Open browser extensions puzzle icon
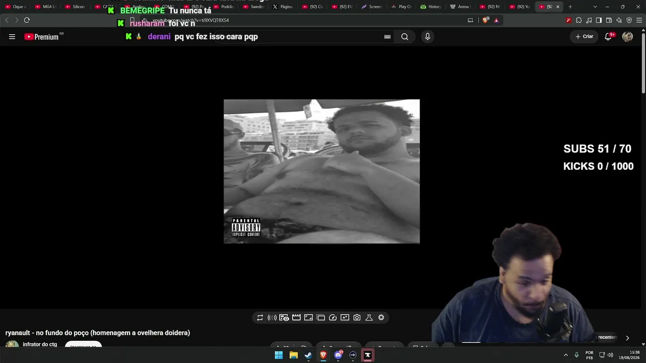The image size is (646, 363). click(578, 20)
